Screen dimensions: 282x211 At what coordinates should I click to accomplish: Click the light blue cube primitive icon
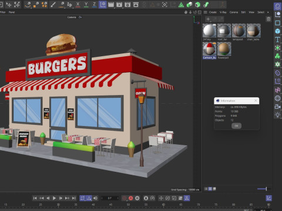pos(277,31)
